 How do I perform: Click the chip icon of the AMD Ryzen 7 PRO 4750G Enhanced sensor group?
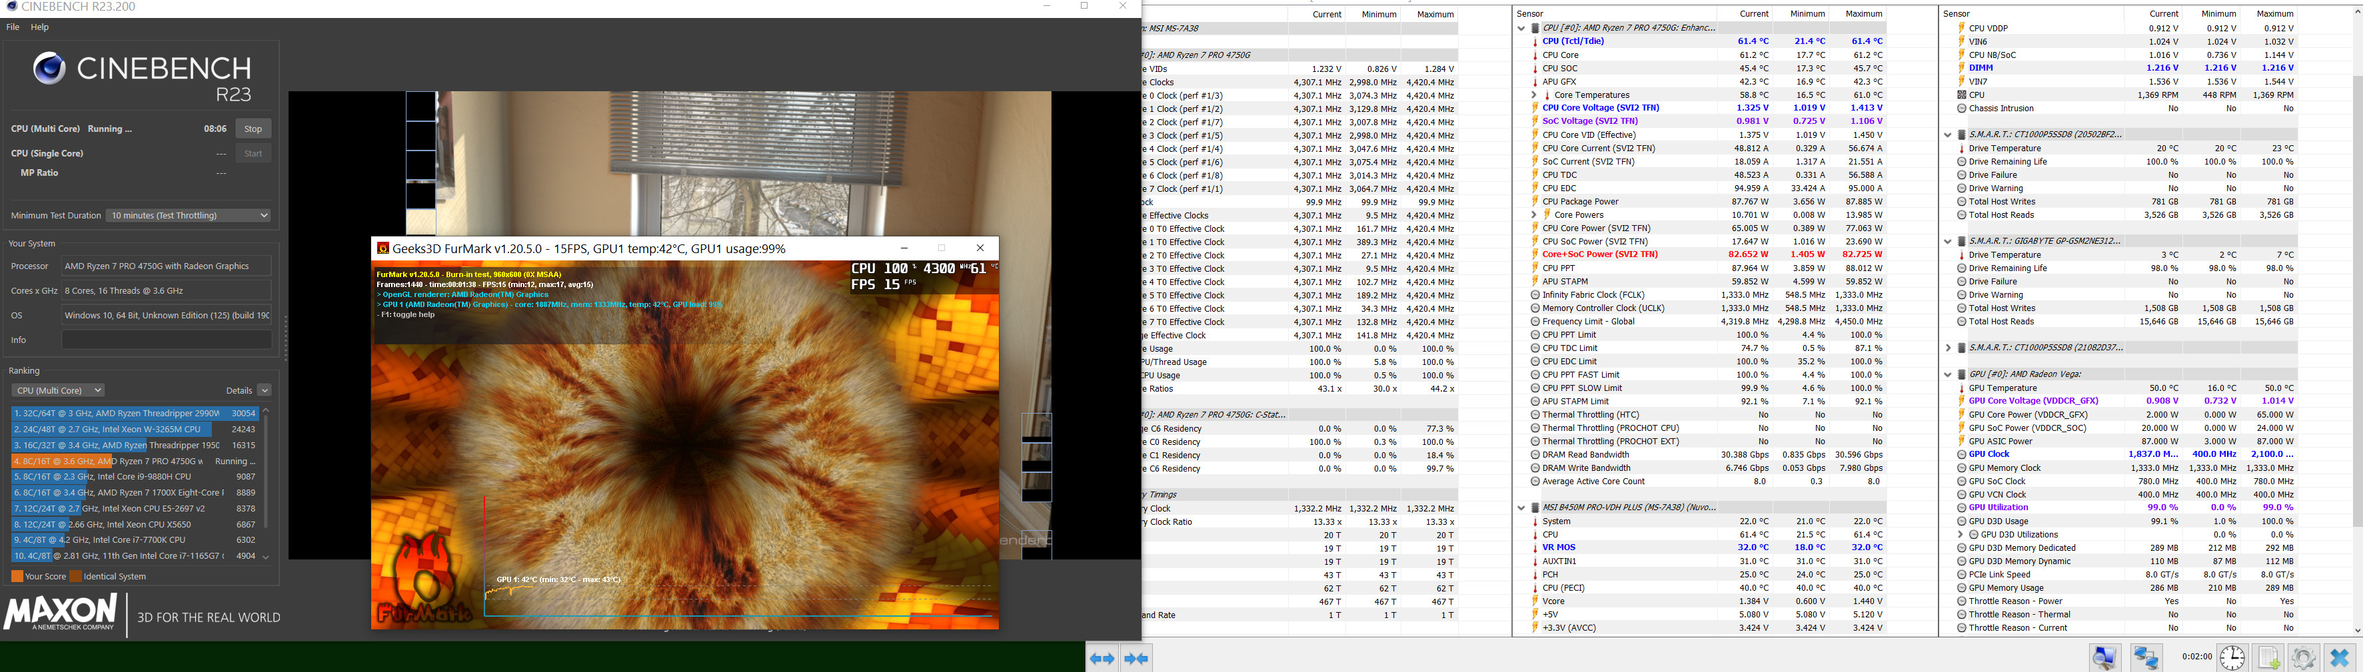pos(1535,29)
